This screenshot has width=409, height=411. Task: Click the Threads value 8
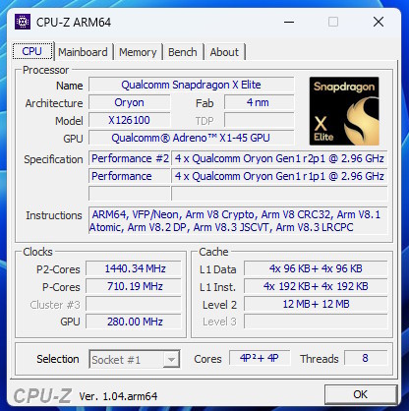coord(366,358)
